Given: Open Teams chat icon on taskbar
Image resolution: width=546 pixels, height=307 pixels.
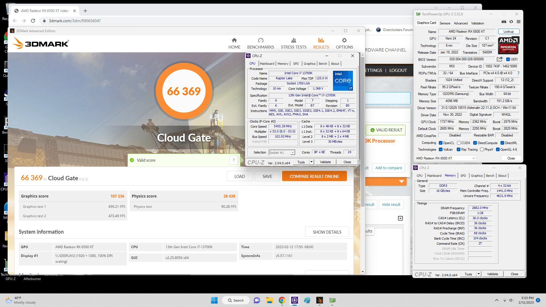Looking at the screenshot, I should 257,300.
